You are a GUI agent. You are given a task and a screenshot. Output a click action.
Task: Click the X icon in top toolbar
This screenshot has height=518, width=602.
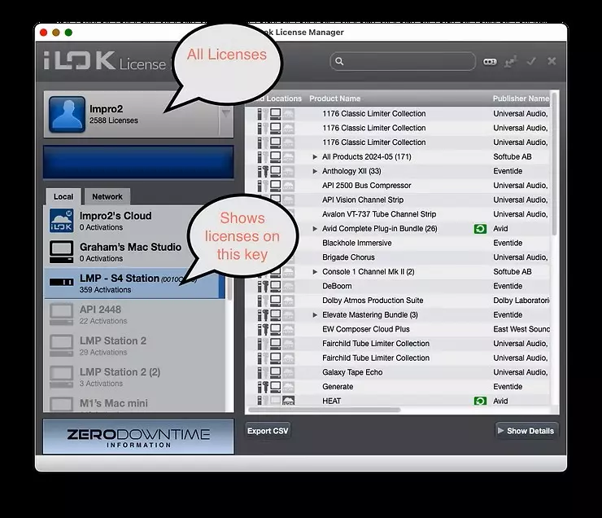552,61
